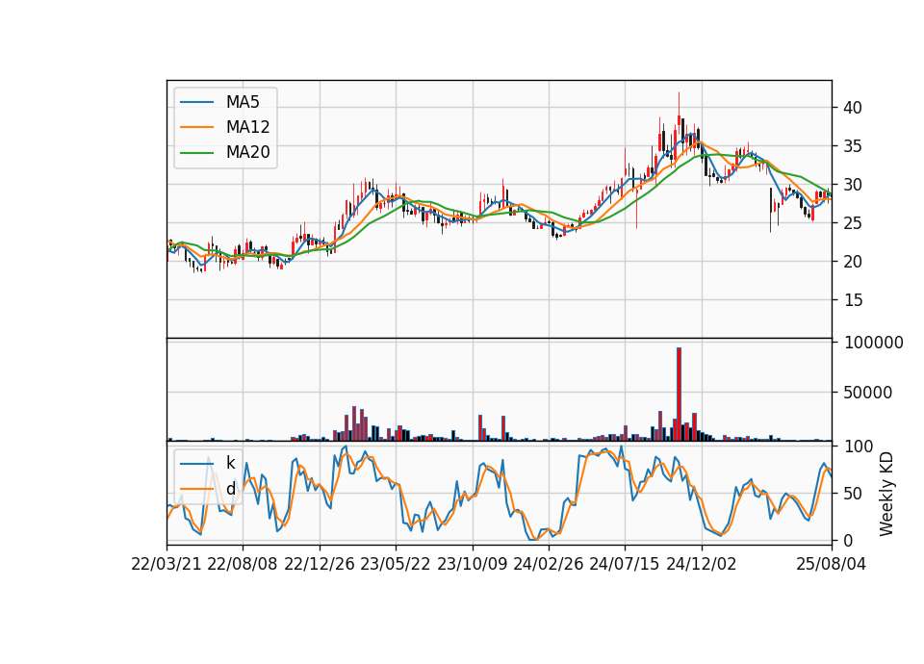Click the green MA20 legend line swatch
This screenshot has width=924, height=664.
pos(196,153)
